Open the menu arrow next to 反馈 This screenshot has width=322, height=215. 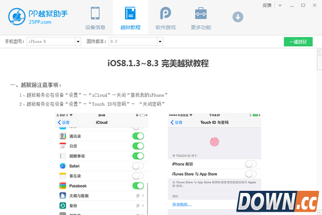point(279,5)
